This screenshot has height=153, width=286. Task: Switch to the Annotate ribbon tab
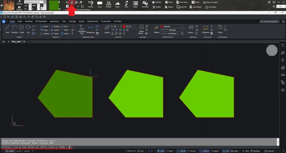[29, 21]
